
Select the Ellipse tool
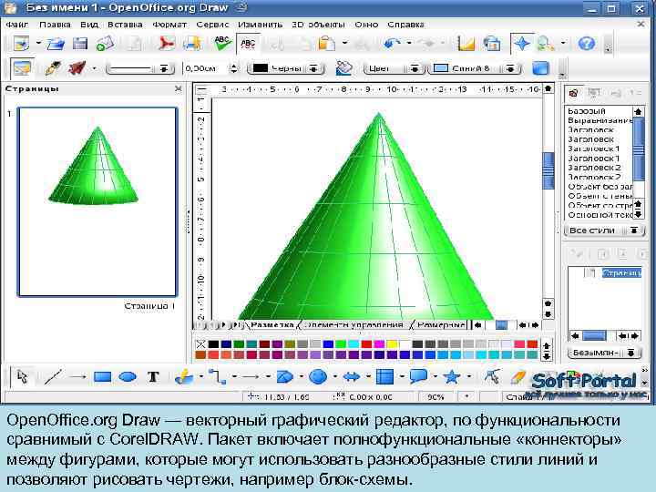click(x=128, y=377)
